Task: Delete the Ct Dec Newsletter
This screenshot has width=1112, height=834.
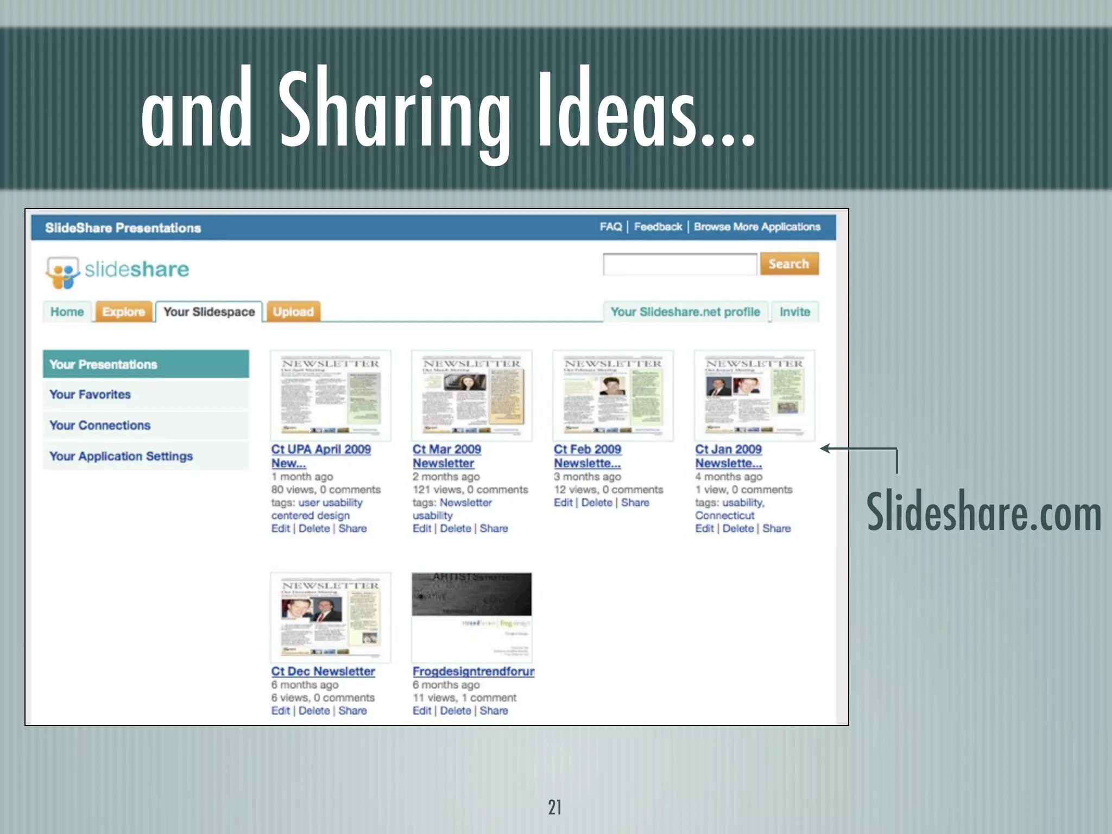Action: [x=314, y=711]
